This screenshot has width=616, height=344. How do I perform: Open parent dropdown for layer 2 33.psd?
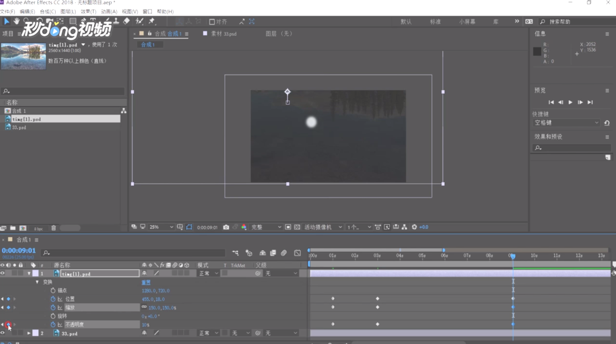click(281, 333)
